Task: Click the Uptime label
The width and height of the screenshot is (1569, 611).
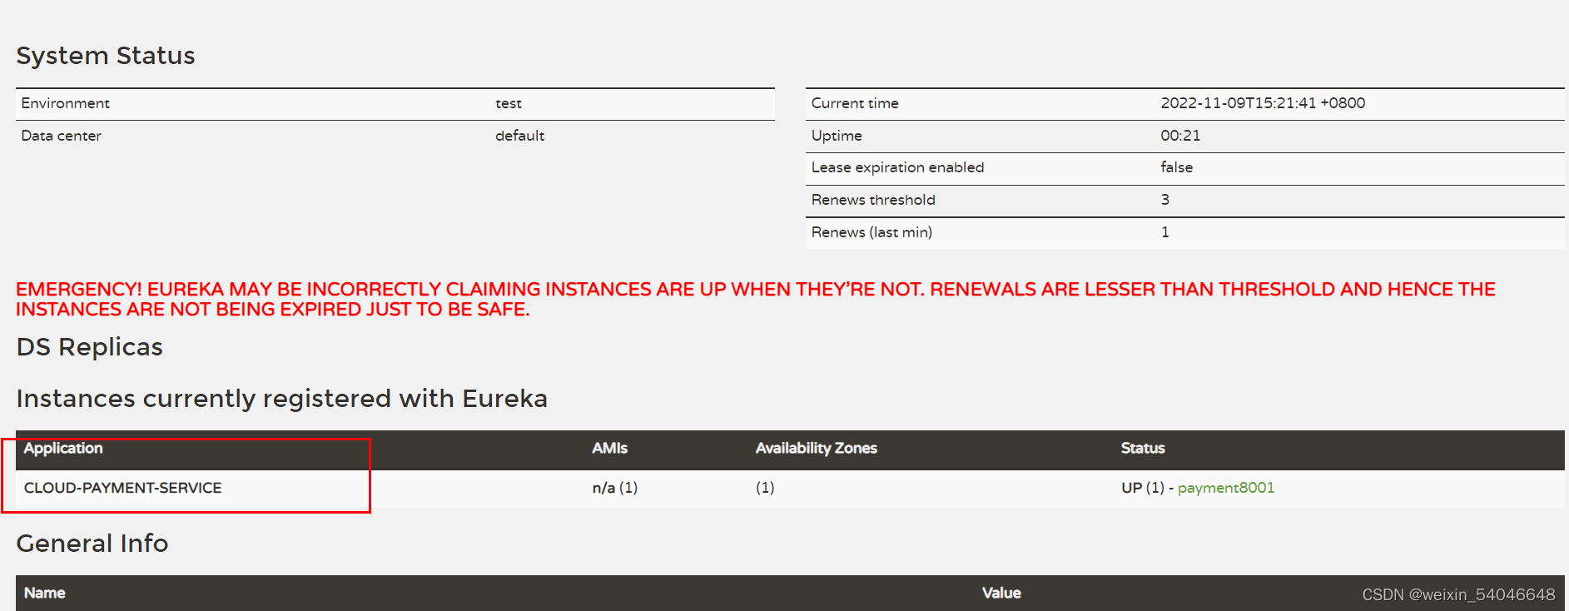Action: click(837, 136)
